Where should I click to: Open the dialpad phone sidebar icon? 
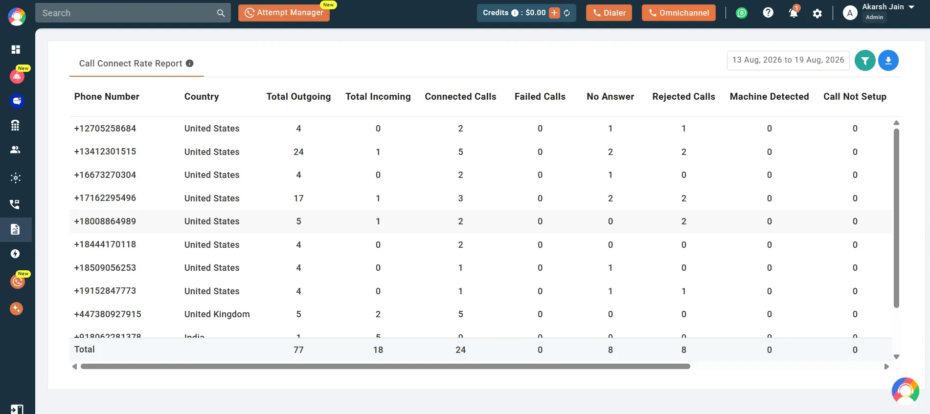(15, 126)
